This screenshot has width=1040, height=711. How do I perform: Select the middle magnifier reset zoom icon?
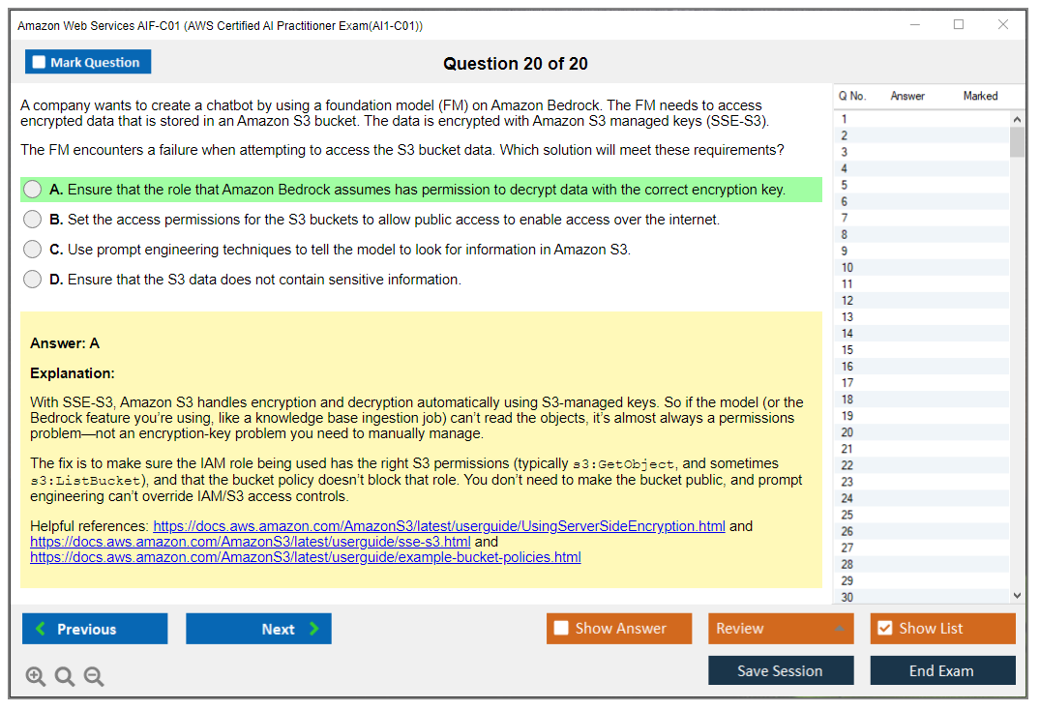tap(64, 676)
